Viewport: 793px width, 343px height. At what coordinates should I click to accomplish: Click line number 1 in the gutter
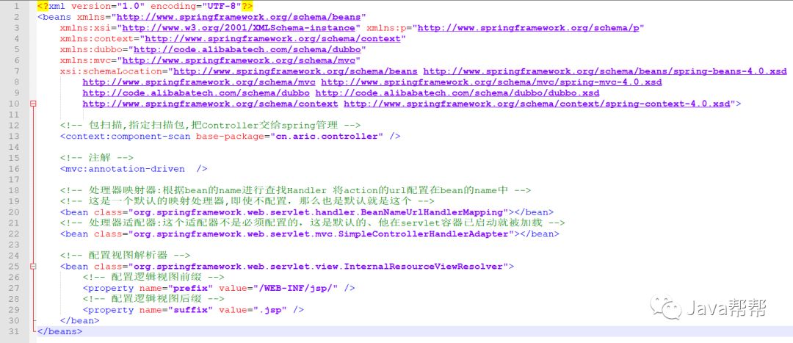point(15,5)
